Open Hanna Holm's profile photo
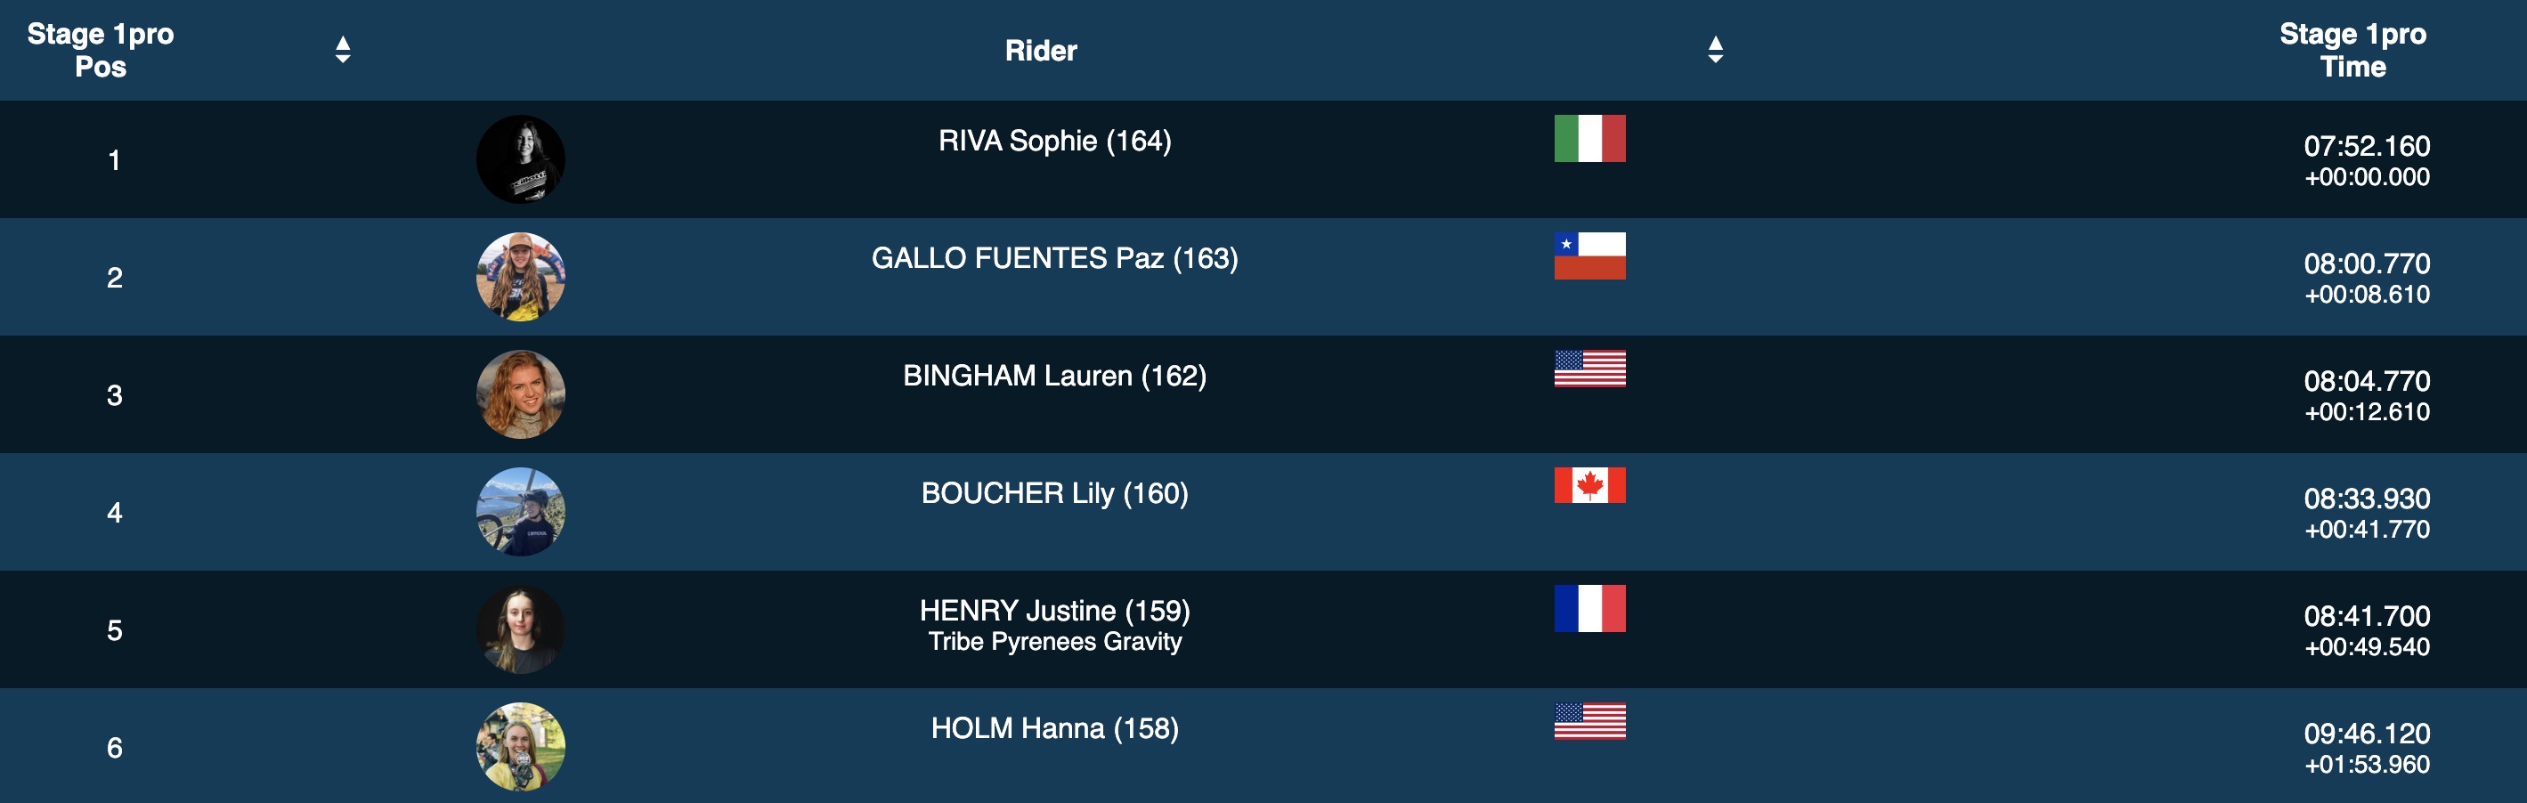Image resolution: width=2527 pixels, height=803 pixels. [x=520, y=747]
